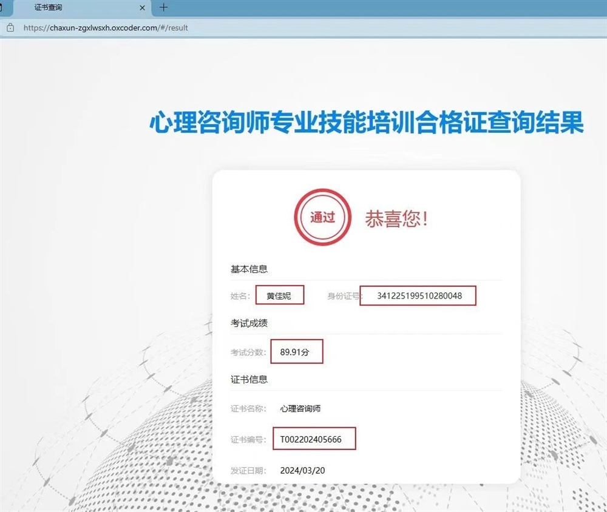
Task: Click the 证书信息 section heading
Action: pyautogui.click(x=249, y=379)
